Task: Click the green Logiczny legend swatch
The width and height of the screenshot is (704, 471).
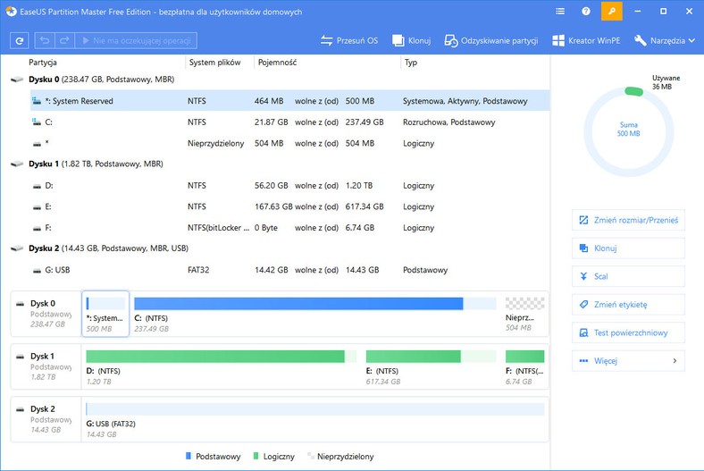Action: tap(256, 456)
